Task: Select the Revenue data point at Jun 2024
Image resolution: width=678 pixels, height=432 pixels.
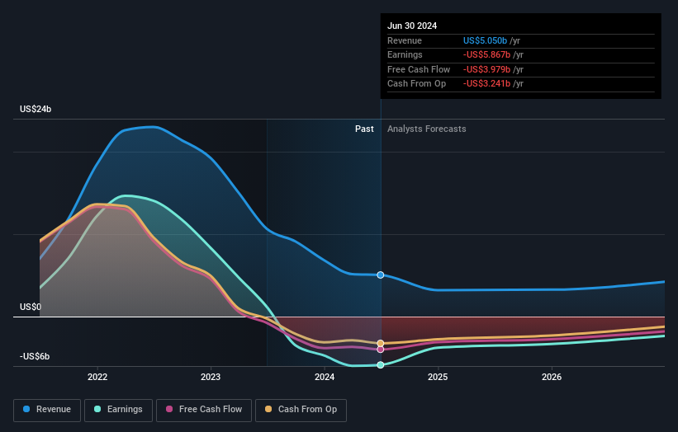Action: tap(381, 275)
